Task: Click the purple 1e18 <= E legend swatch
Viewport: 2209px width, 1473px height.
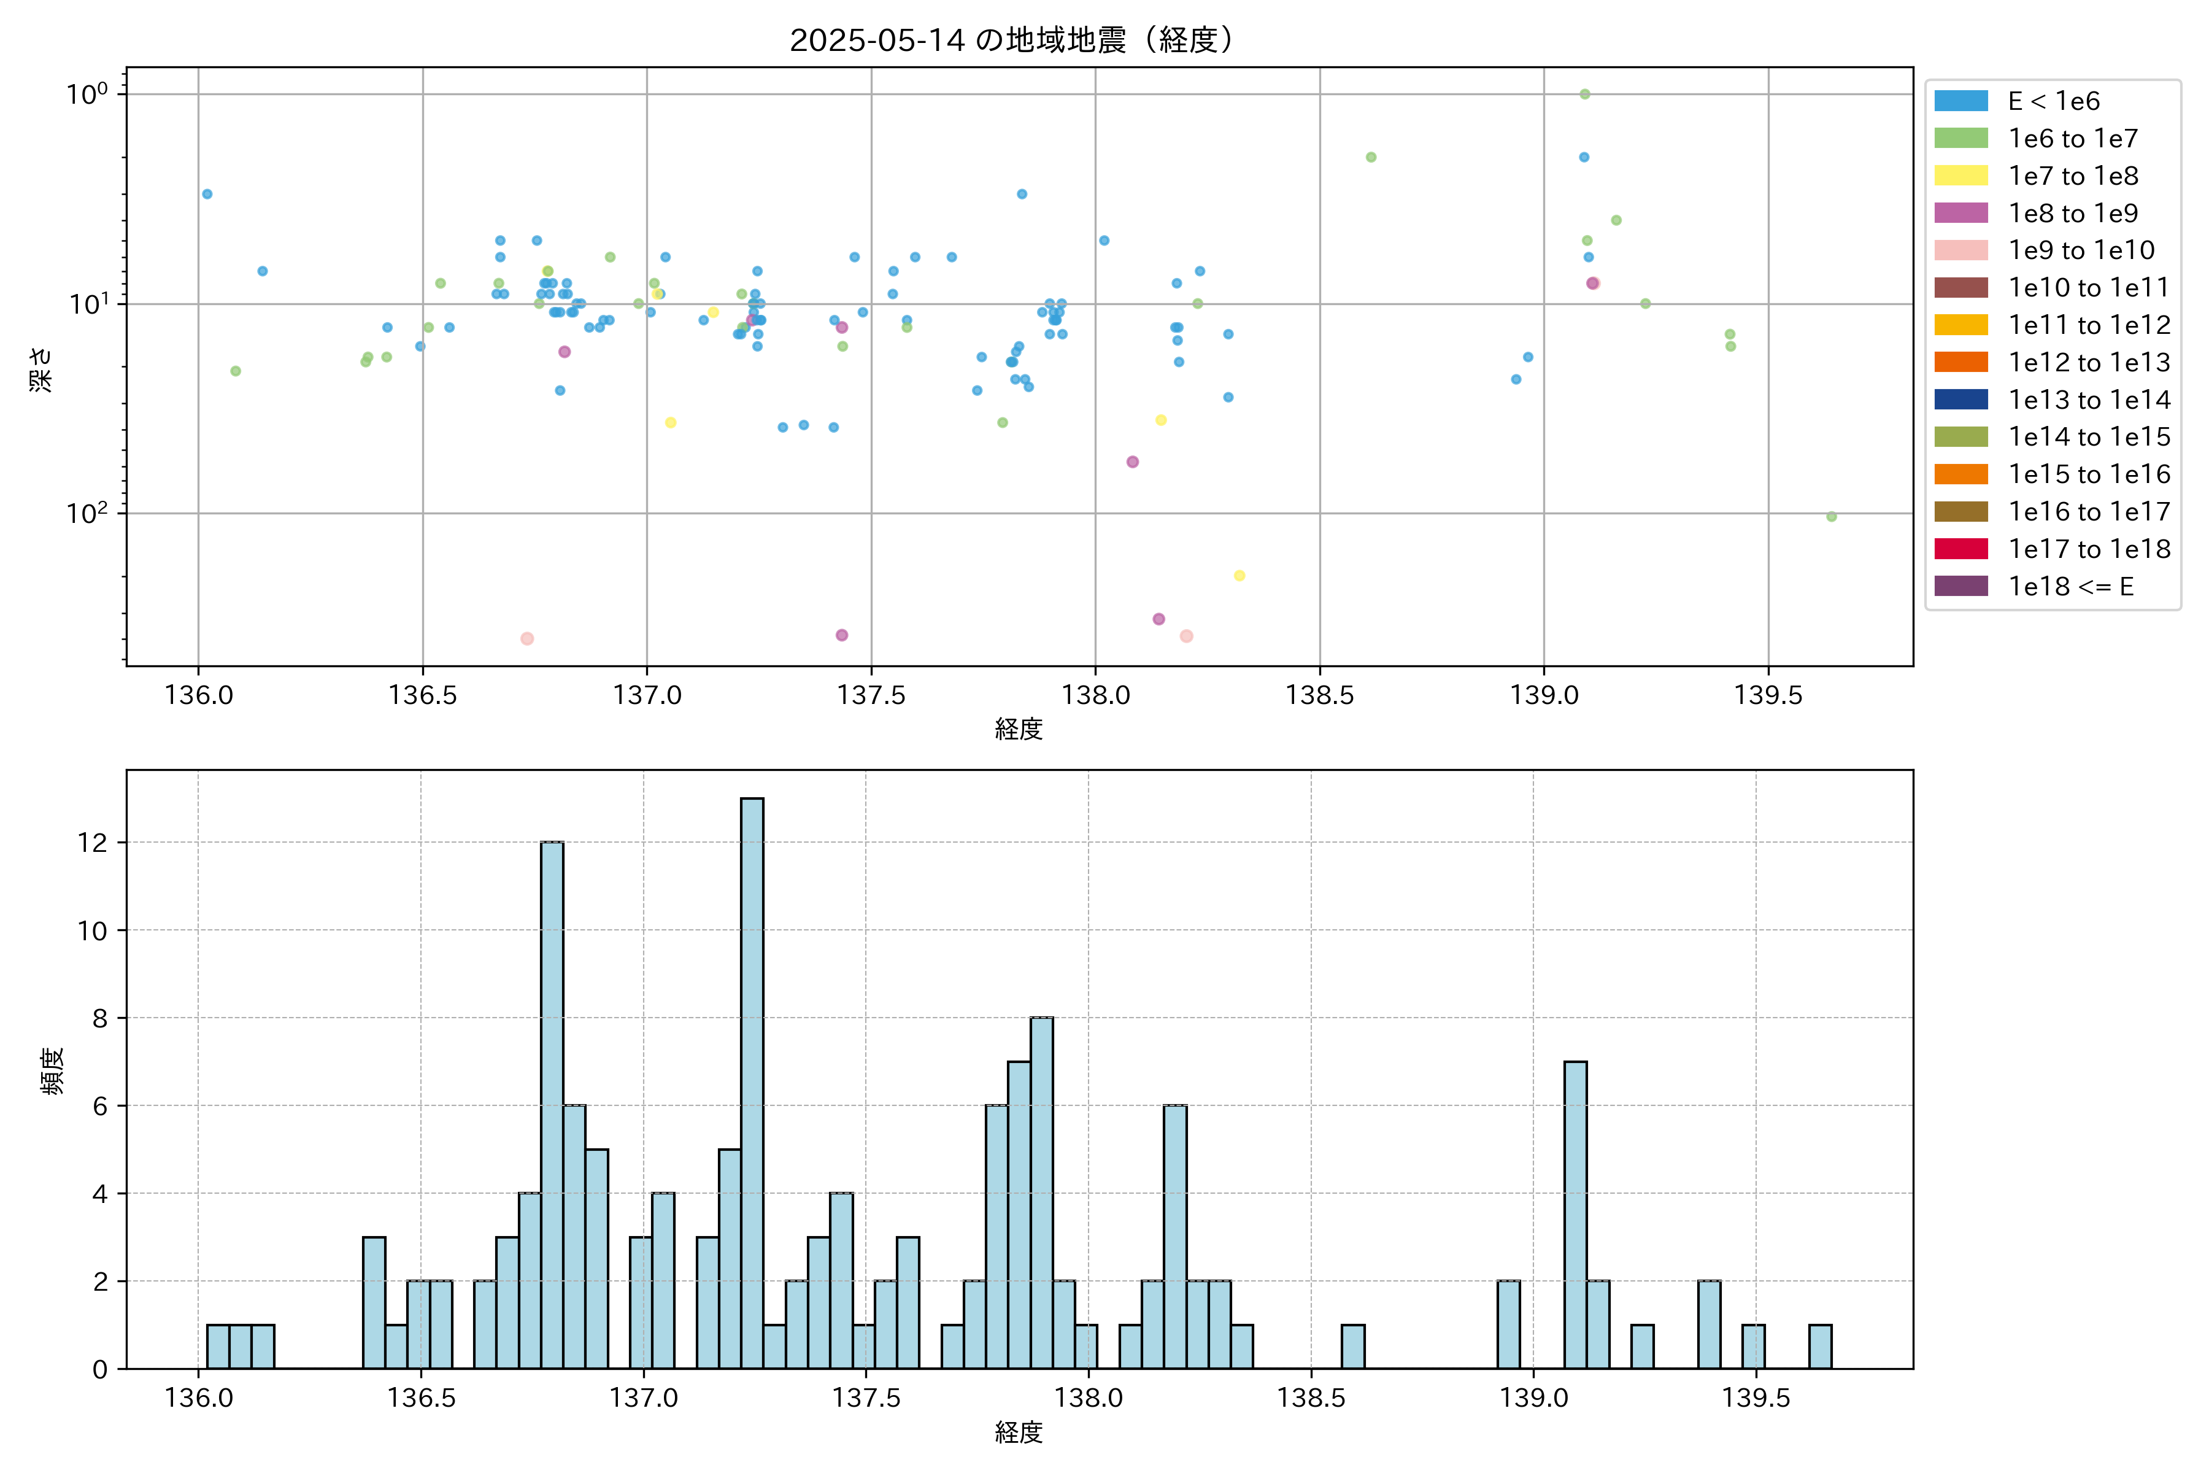Action: 1960,586
